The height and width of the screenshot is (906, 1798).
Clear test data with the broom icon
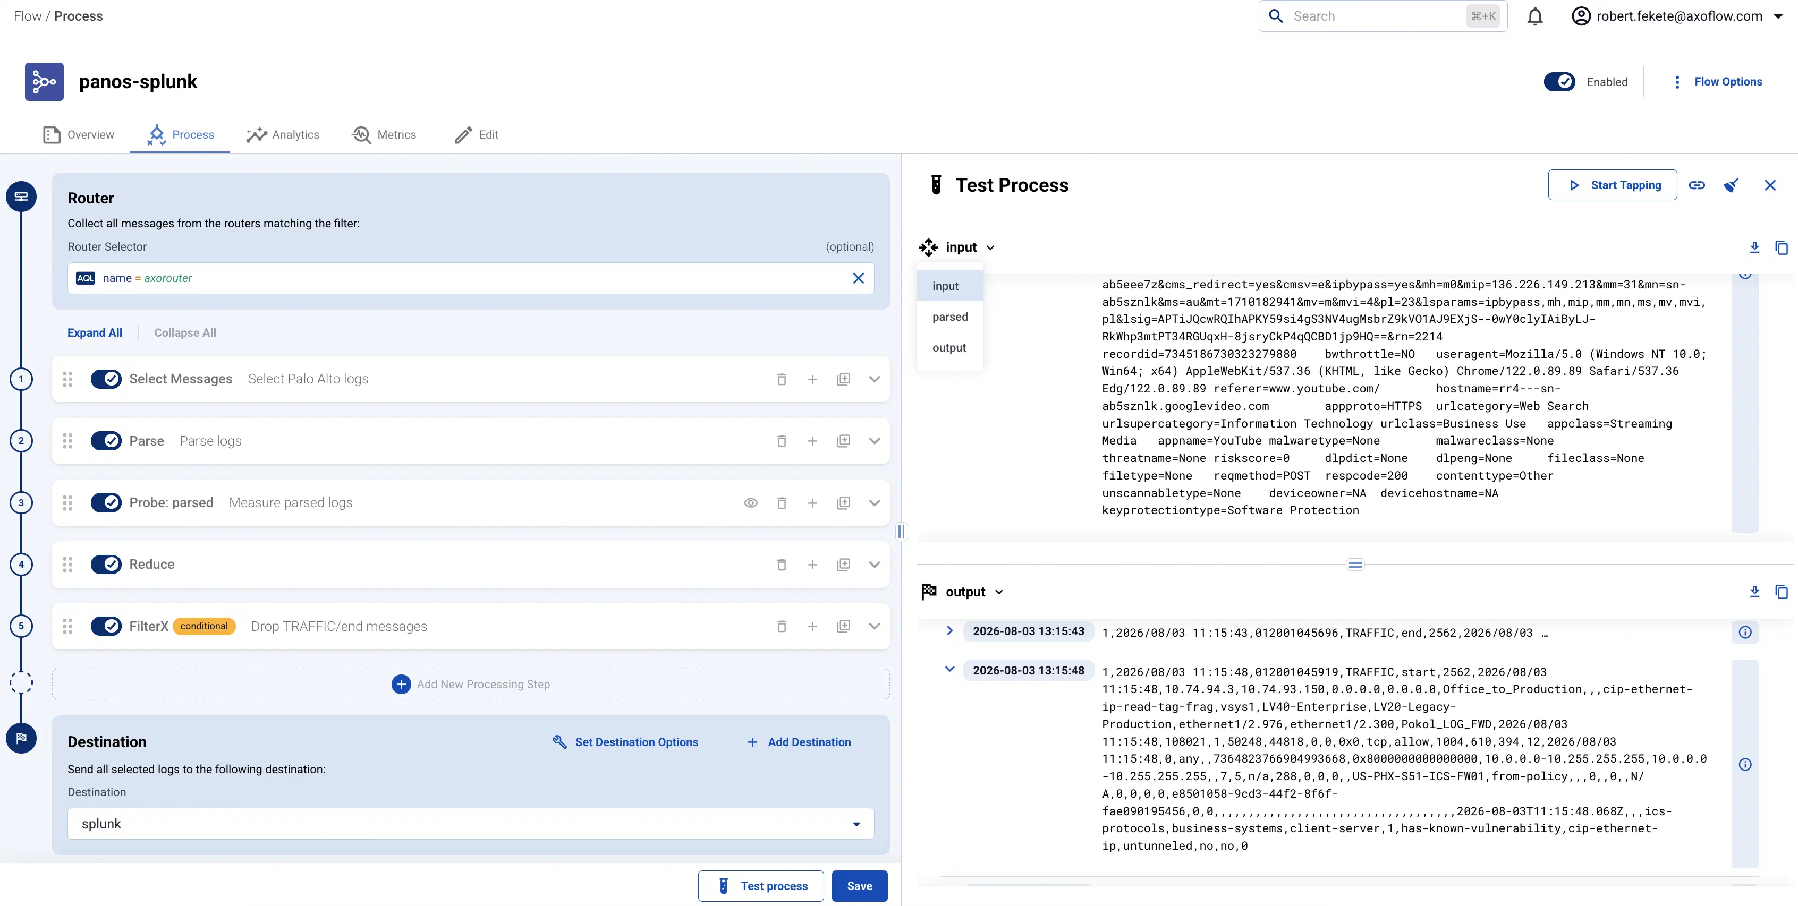click(1732, 185)
